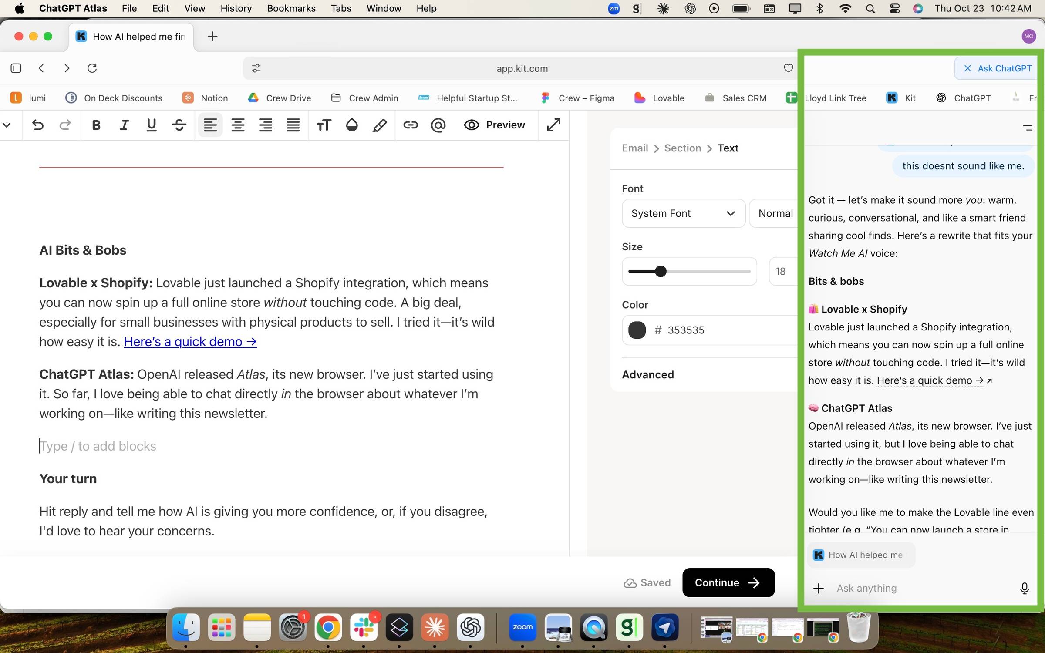Open the History menu
1045x653 pixels.
[x=236, y=8]
